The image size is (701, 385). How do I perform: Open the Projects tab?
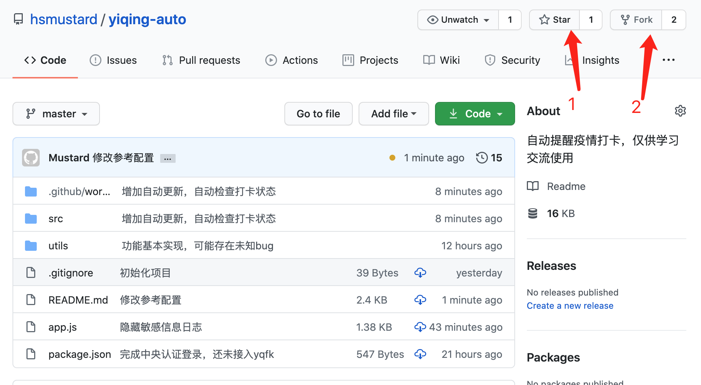(x=370, y=60)
